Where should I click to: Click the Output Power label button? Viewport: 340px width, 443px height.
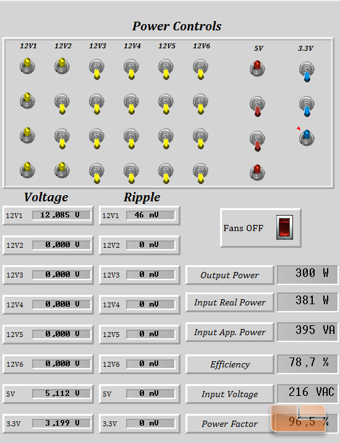click(229, 275)
